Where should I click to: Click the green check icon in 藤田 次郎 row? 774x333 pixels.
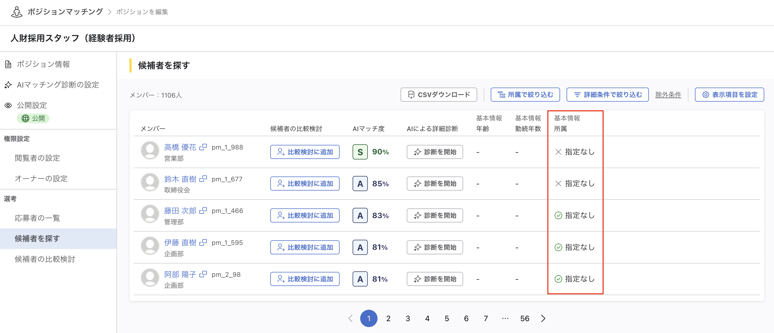558,215
